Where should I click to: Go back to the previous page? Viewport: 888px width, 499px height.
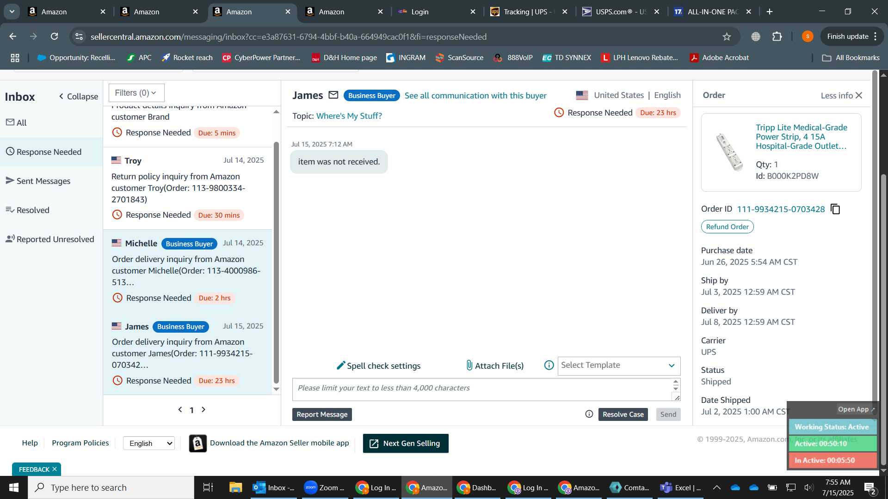13,37
